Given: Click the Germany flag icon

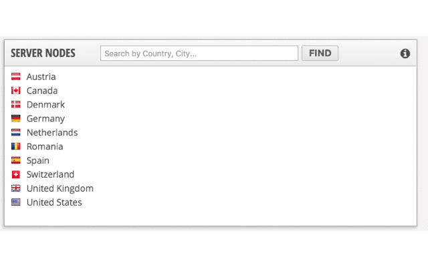Looking at the screenshot, I should 16,119.
